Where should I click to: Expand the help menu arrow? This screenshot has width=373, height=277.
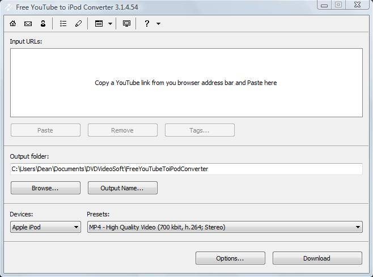click(158, 24)
